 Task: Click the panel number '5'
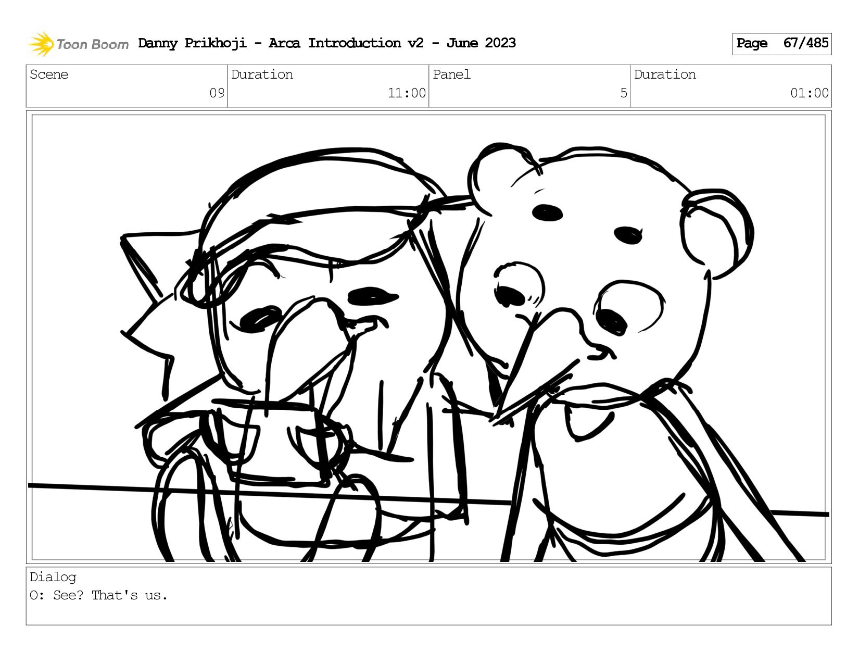point(624,93)
